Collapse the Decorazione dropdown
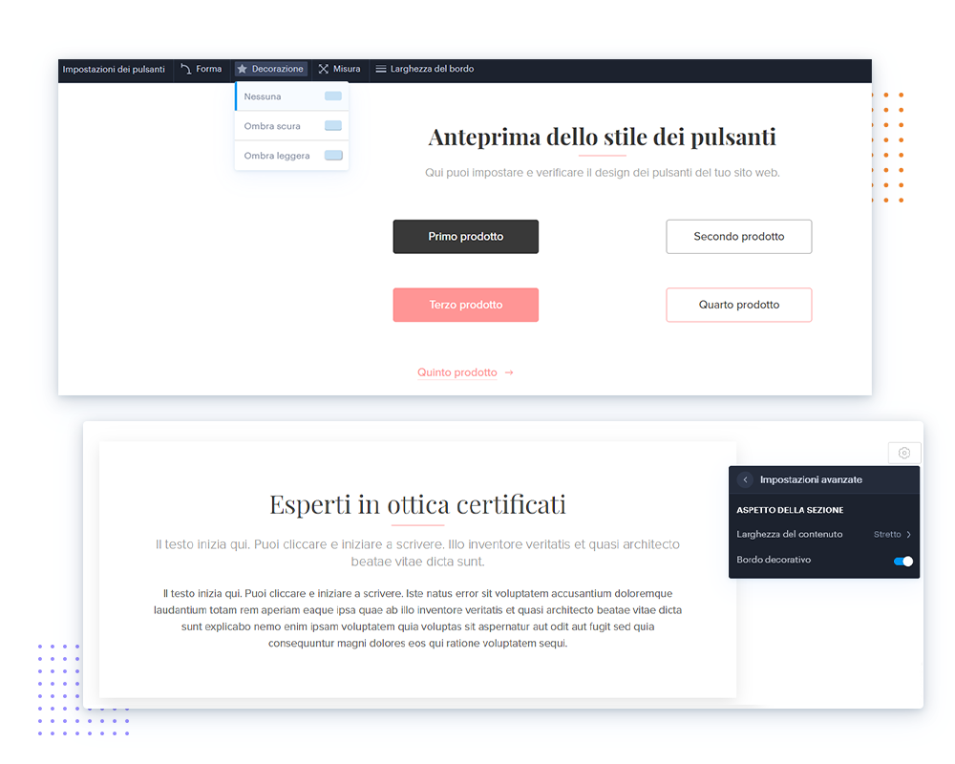The height and width of the screenshot is (764, 955). (x=271, y=69)
